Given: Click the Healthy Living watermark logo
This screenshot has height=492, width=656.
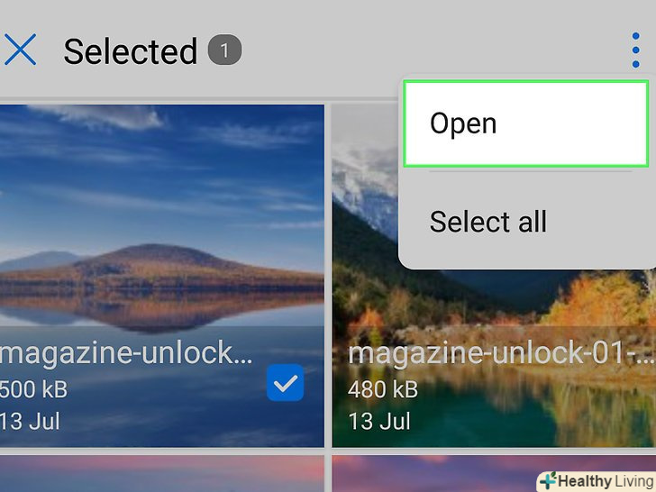Looking at the screenshot, I should point(597,481).
